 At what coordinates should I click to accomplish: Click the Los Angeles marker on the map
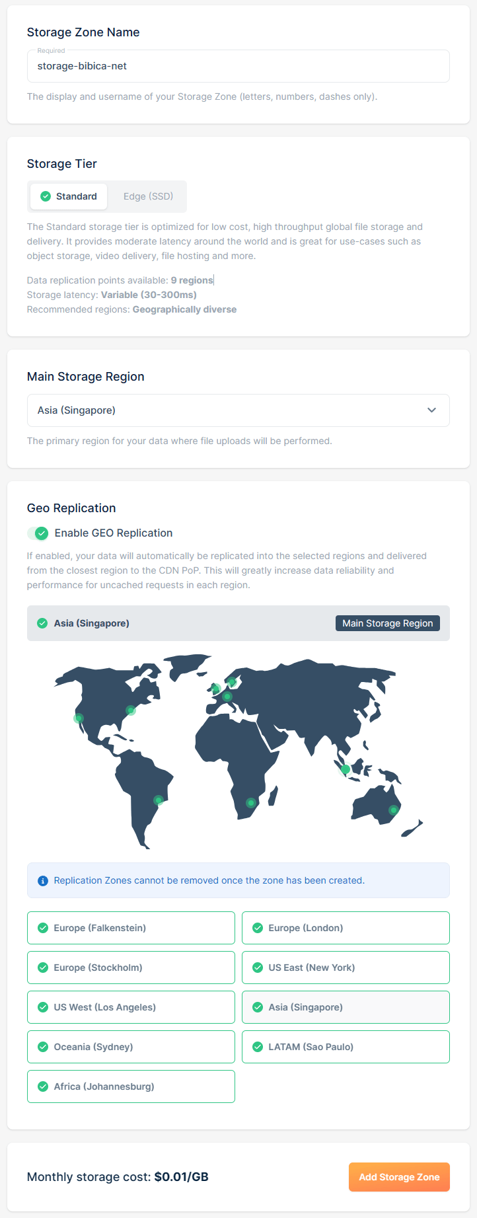point(79,718)
